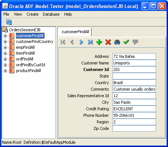This screenshot has width=168, height=147.
Task: Expand the customerFindCountry tree node
Action: 5,41
